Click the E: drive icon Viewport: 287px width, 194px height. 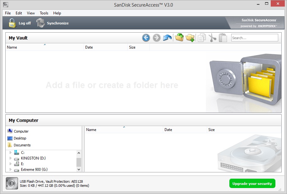17,164
